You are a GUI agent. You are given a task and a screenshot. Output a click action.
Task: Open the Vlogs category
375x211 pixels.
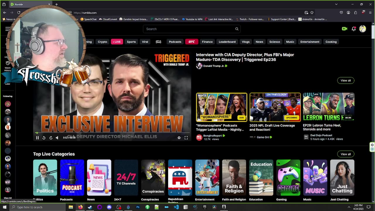tap(246, 42)
